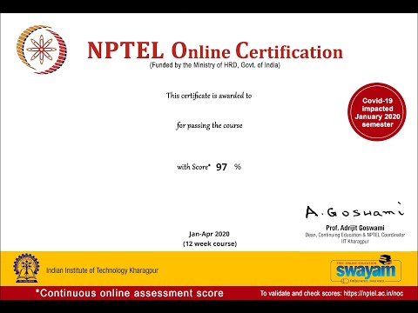418x313 pixels.
Task: Click 'Indian Institute of Technology Kharagpur' text
Action: (x=103, y=270)
